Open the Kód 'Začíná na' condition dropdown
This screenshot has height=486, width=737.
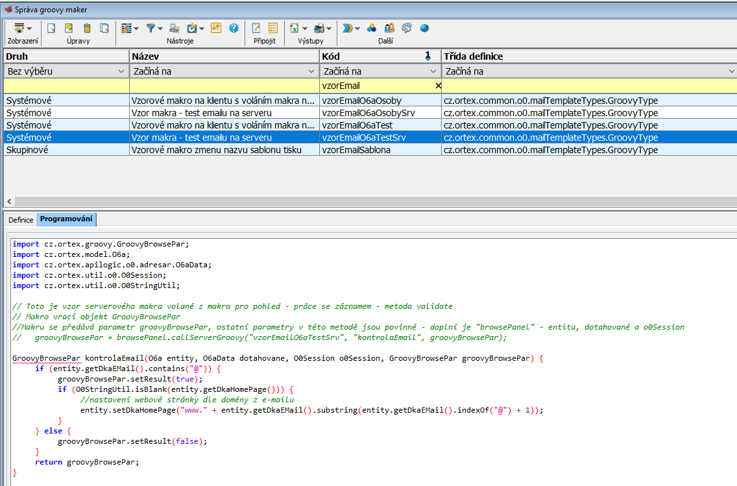coord(433,71)
